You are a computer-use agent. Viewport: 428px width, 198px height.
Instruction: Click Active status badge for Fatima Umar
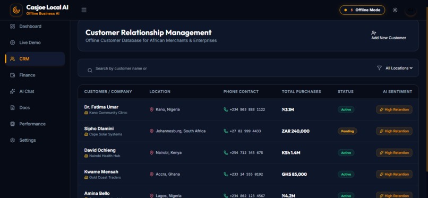[346, 109]
